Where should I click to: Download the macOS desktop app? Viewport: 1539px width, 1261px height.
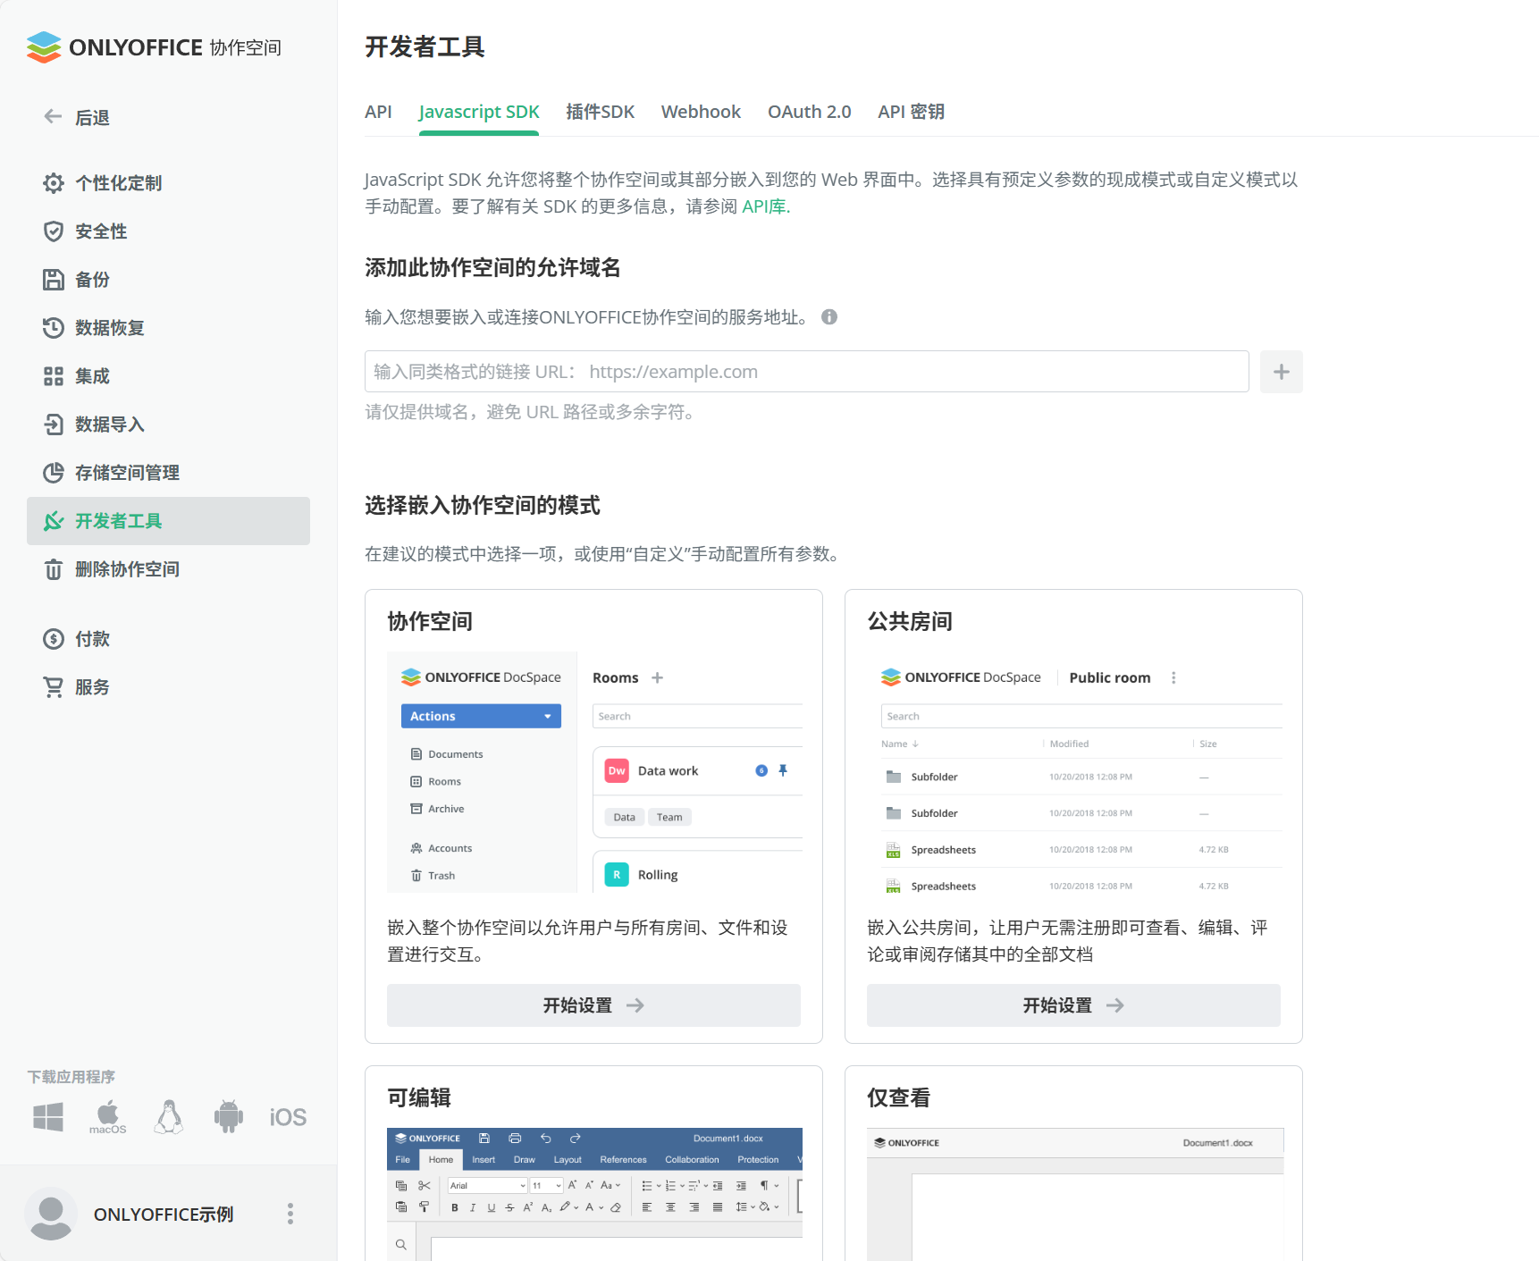pos(108,1117)
